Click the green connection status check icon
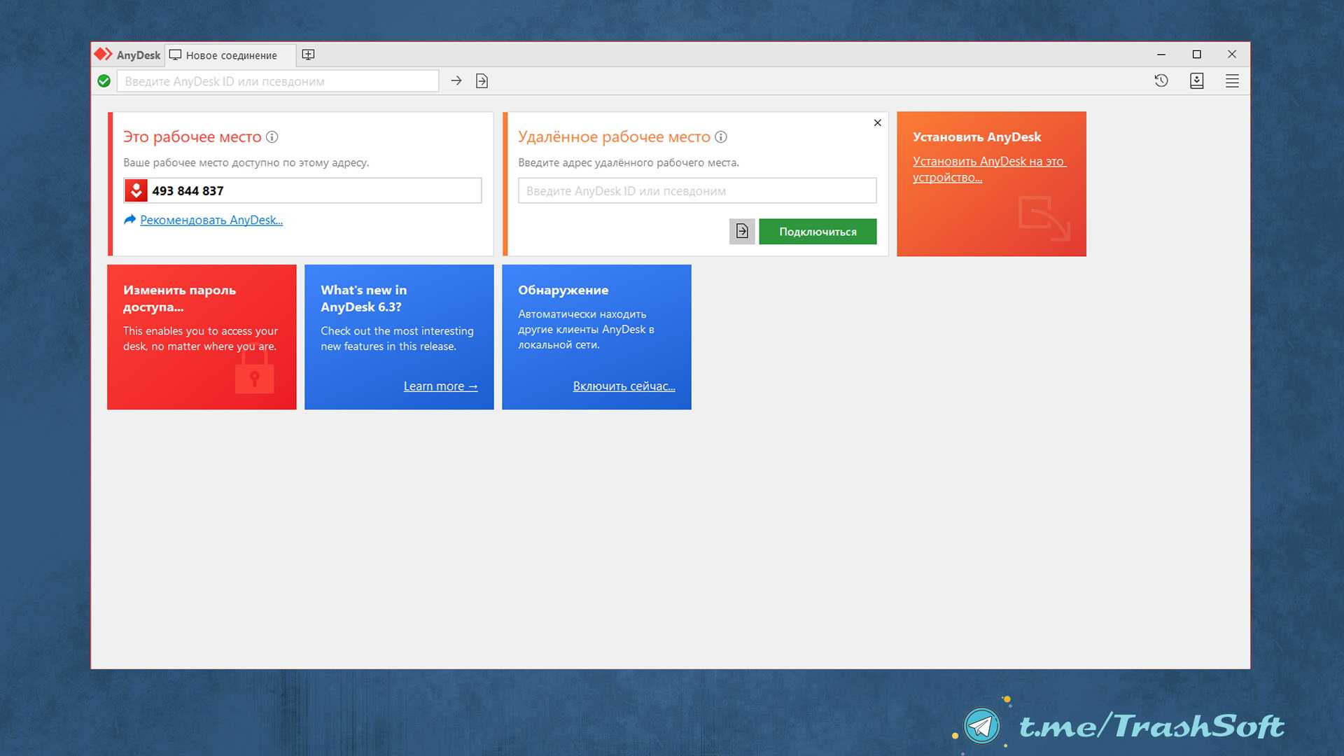This screenshot has height=756, width=1344. pyautogui.click(x=104, y=81)
